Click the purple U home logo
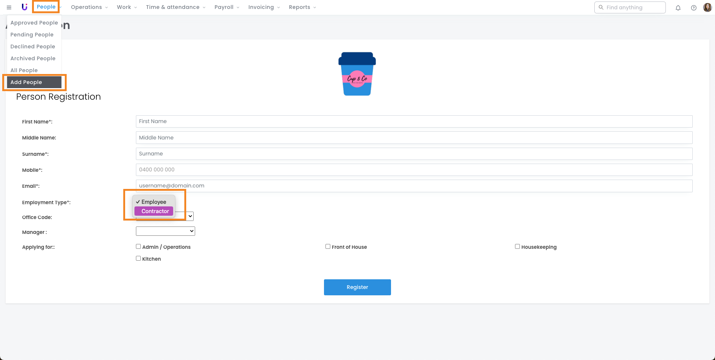Viewport: 715px width, 360px height. pyautogui.click(x=25, y=7)
